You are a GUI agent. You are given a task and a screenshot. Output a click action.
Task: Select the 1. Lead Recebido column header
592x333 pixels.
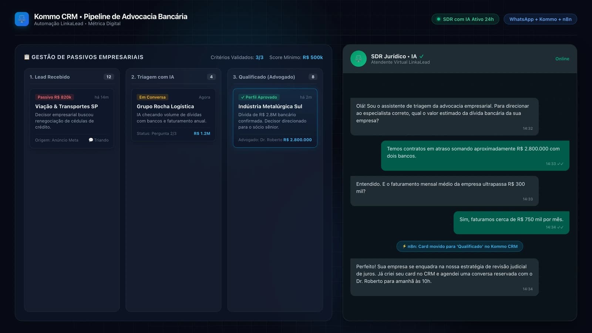pyautogui.click(x=72, y=77)
